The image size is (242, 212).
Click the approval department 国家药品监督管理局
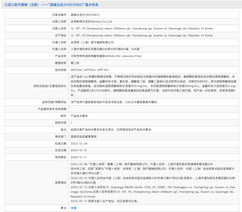83,137
